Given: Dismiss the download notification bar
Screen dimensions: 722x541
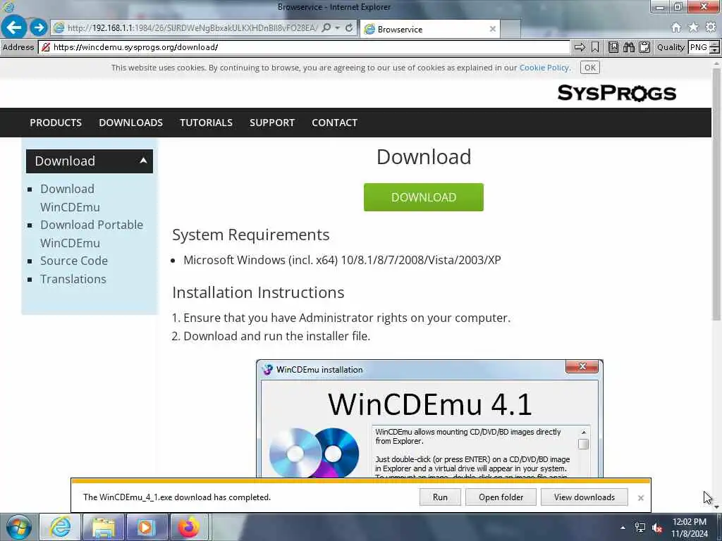Looking at the screenshot, I should click(640, 498).
